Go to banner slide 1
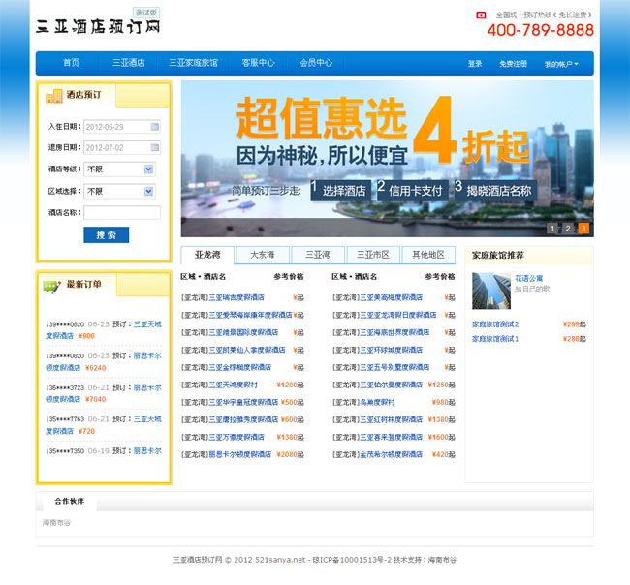The width and height of the screenshot is (630, 585). [552, 229]
